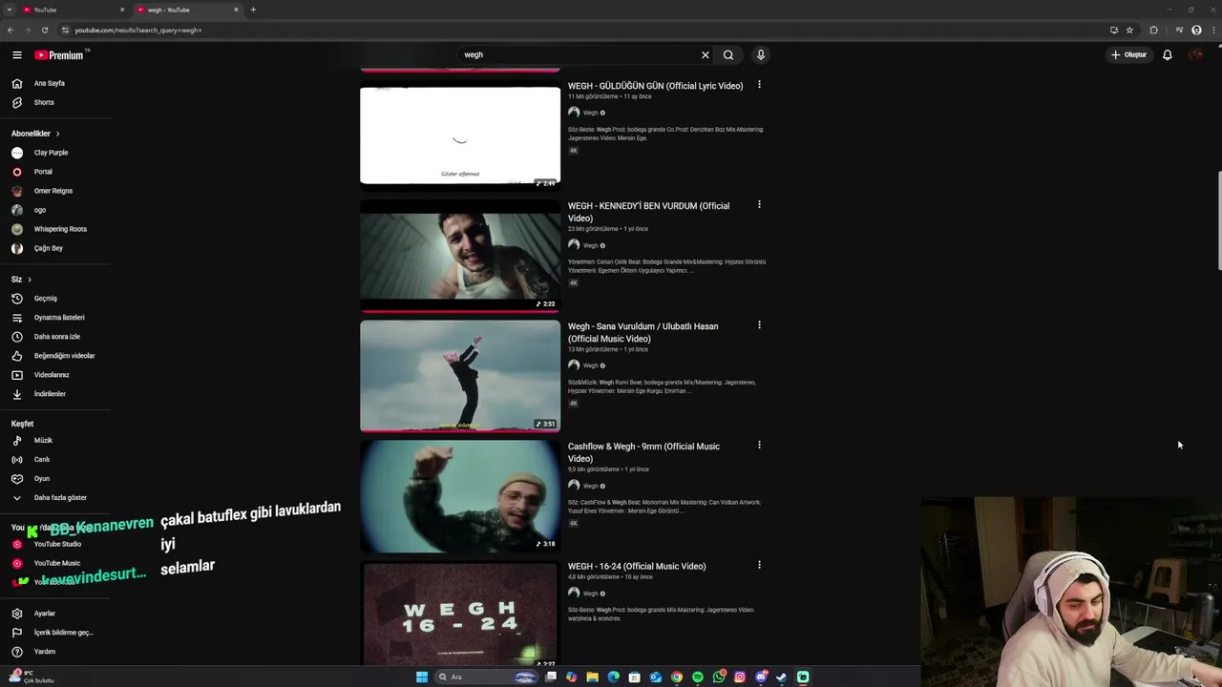The image size is (1222, 687).
Task: Open options menu for 16-24 video
Action: [x=759, y=565]
